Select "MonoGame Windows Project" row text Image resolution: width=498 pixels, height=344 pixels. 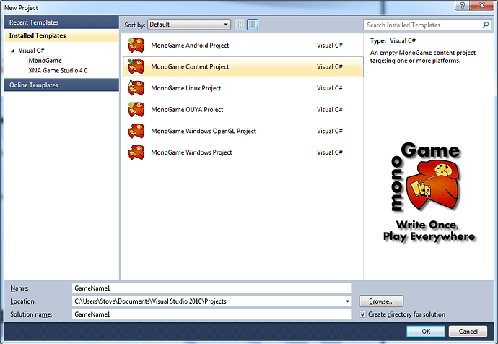(x=191, y=152)
